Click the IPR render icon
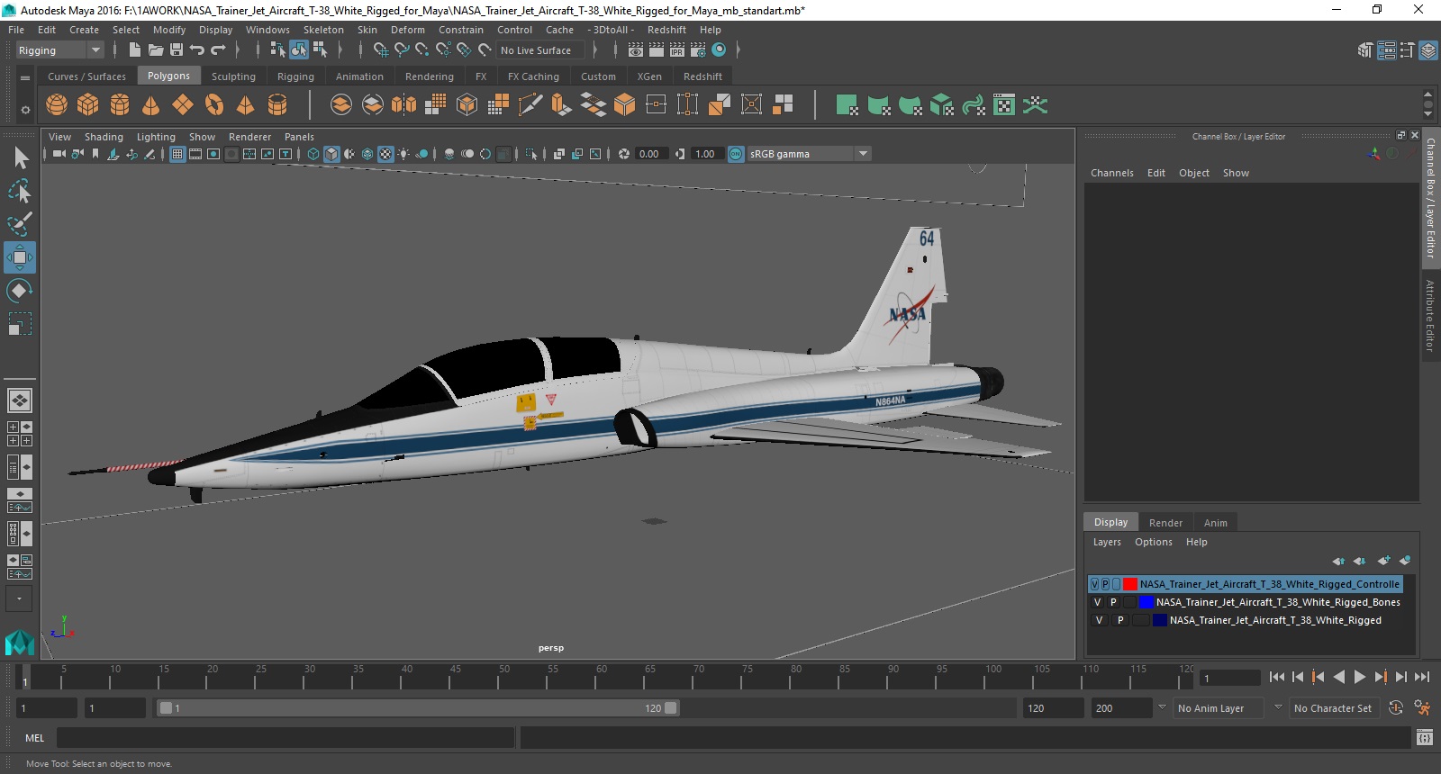The height and width of the screenshot is (774, 1441). pos(677,50)
